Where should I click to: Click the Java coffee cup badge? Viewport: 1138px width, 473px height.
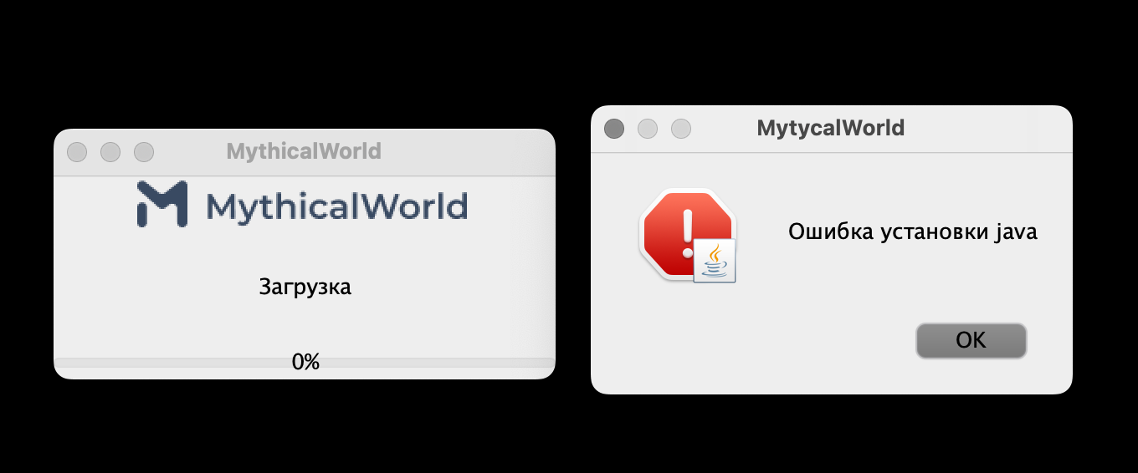pos(715,261)
